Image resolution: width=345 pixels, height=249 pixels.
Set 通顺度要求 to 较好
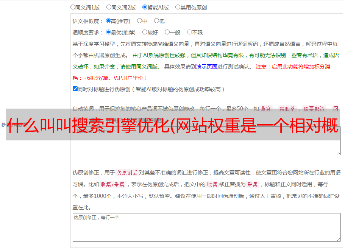coord(145,32)
